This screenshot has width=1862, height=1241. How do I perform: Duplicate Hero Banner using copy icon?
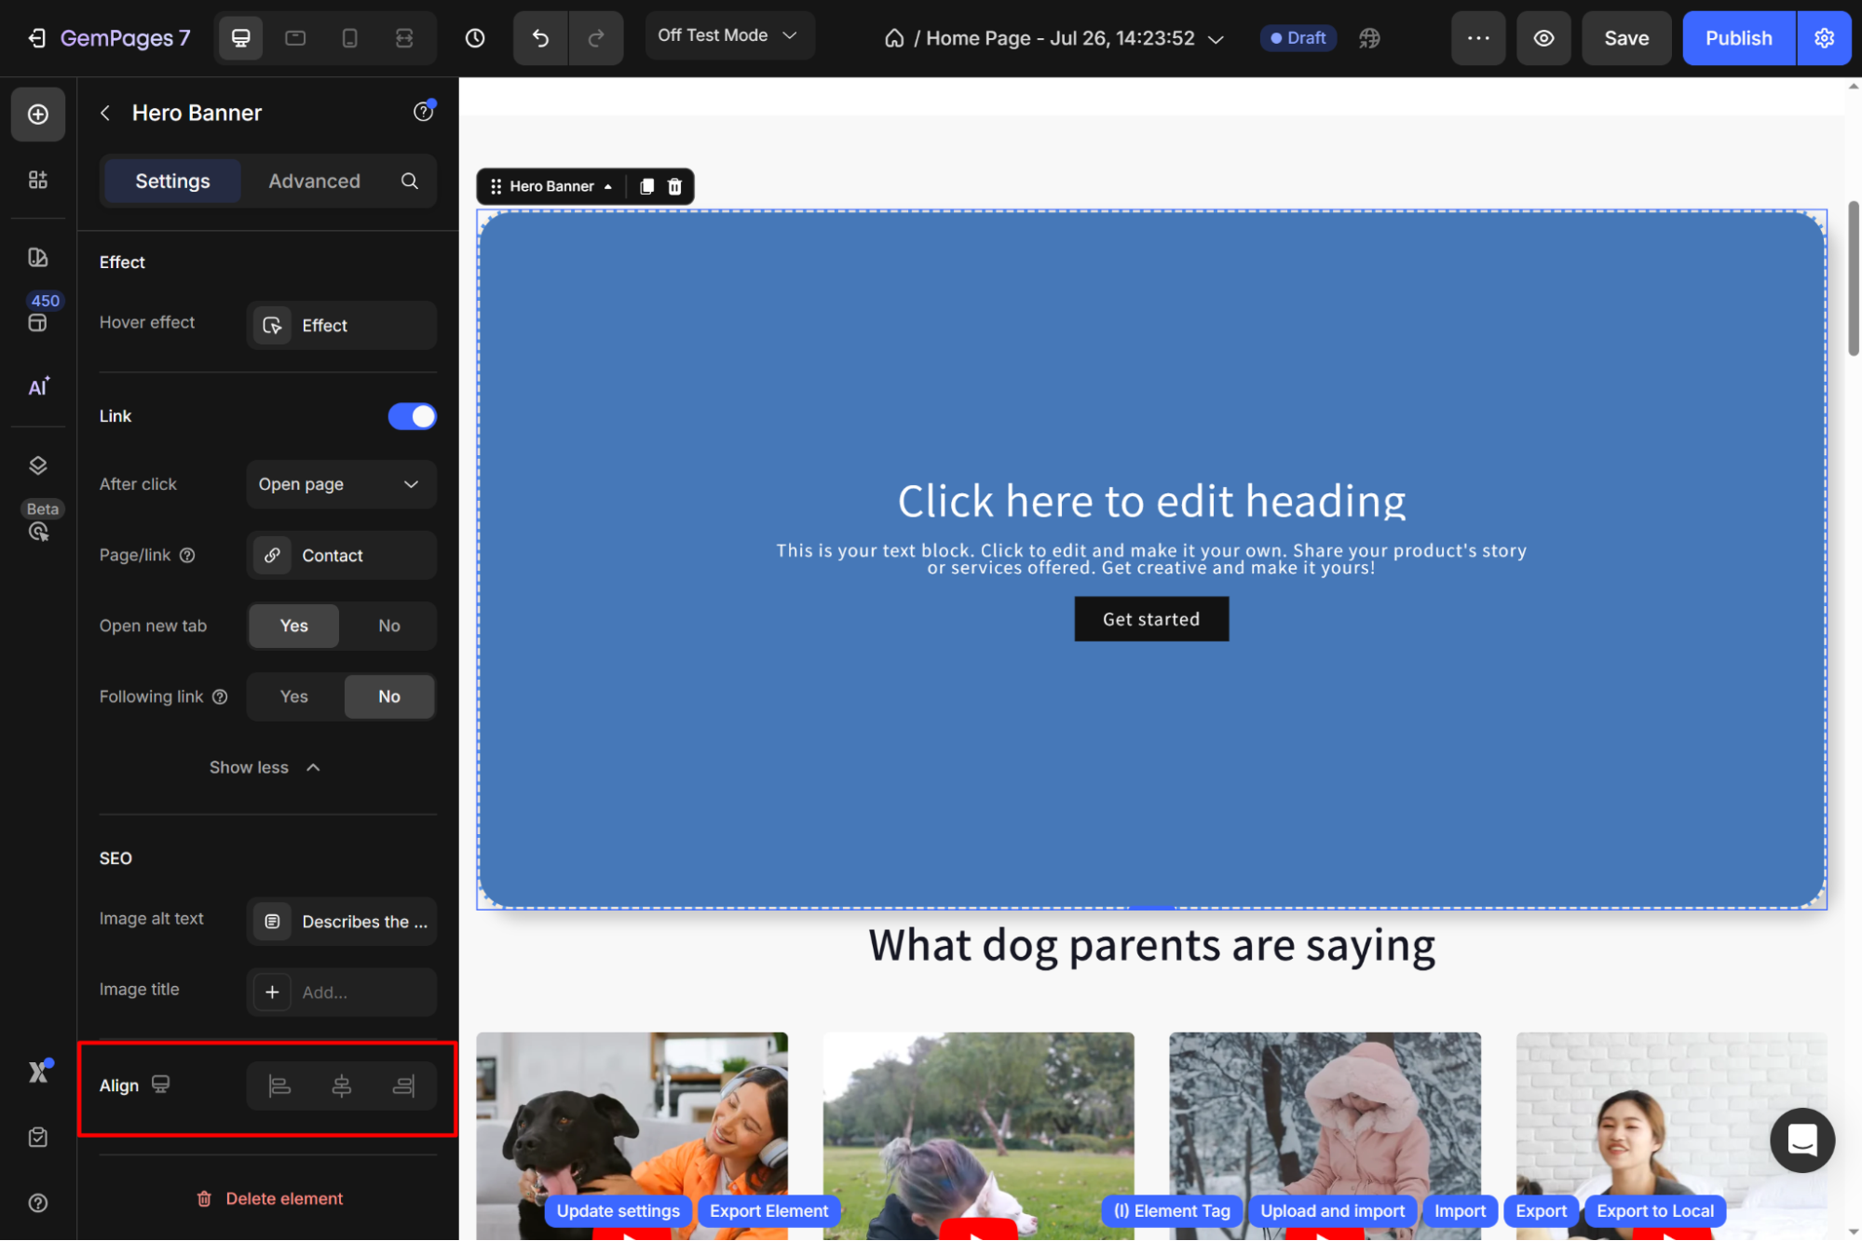coord(646,186)
